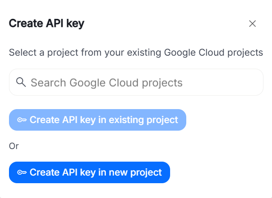Click the magnifying glass search icon
272x198 pixels.
[x=21, y=82]
